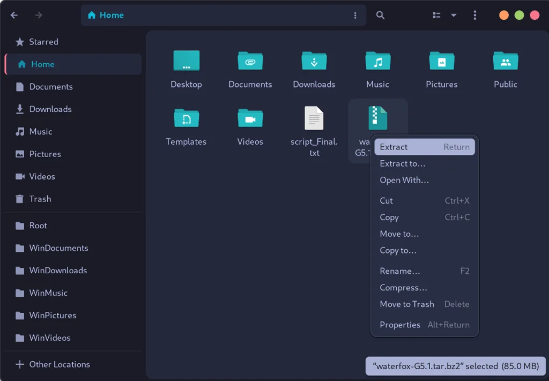Open the hamburger menu icon

(475, 14)
